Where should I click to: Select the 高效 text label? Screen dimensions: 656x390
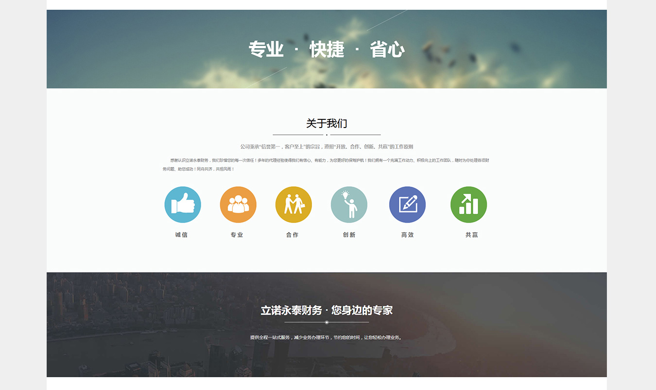[407, 235]
